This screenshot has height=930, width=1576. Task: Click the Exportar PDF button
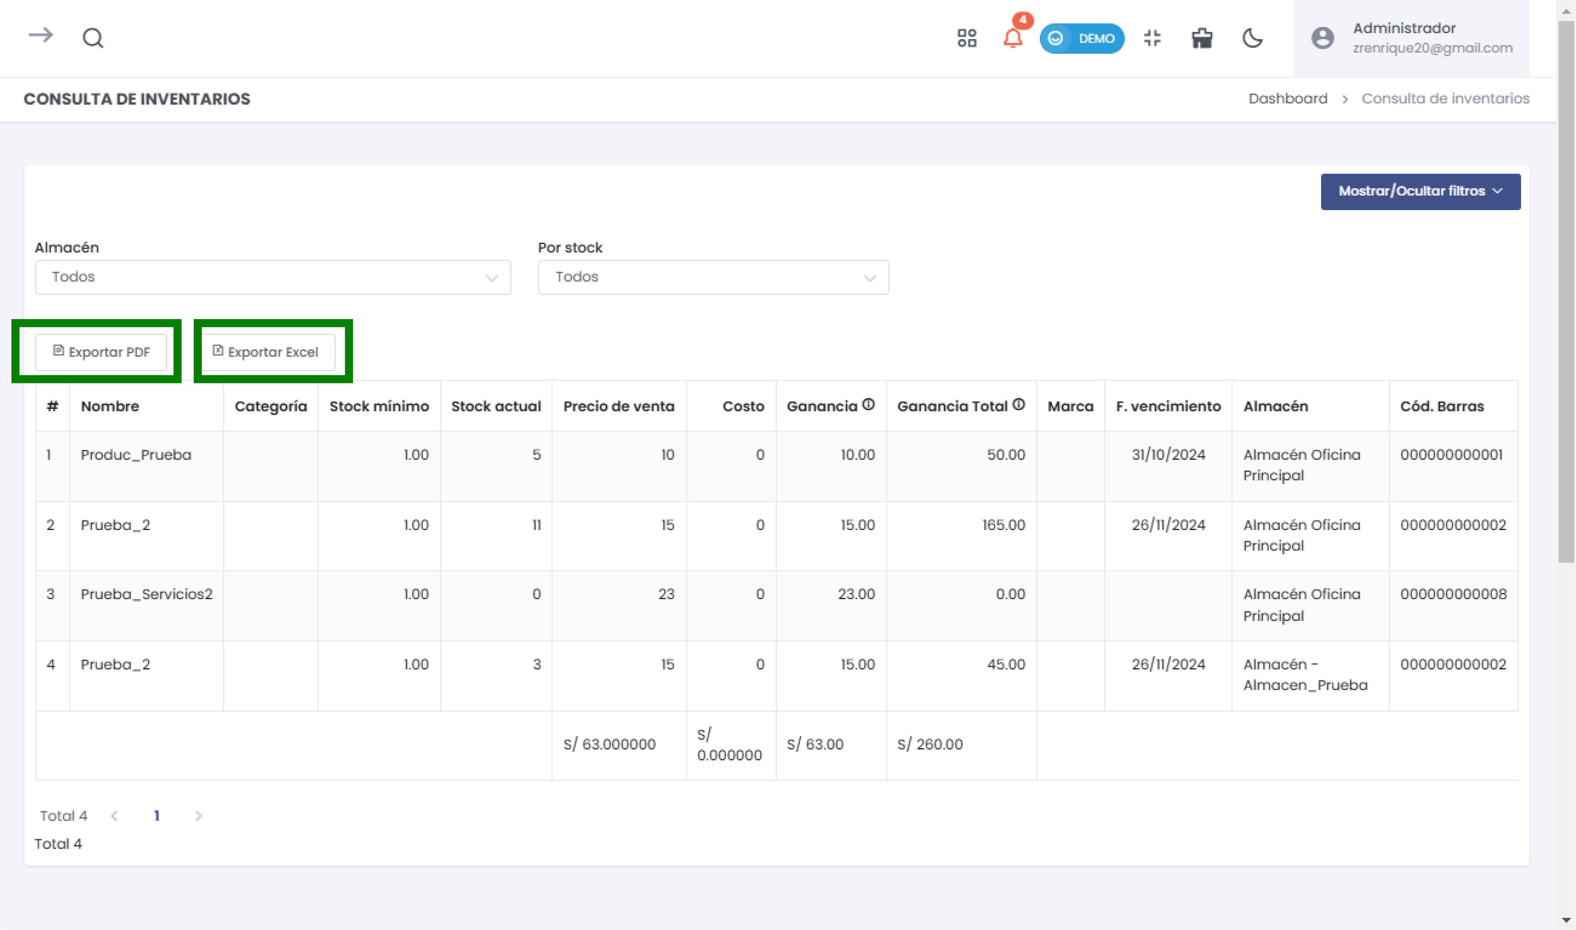click(x=101, y=352)
